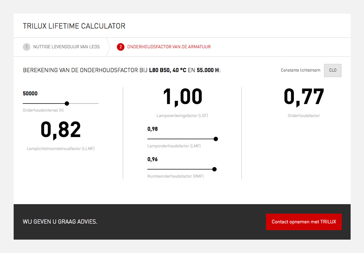Open step 1 Nuttige levensduur van LEDs tab
This screenshot has height=253, width=364.
(x=61, y=47)
